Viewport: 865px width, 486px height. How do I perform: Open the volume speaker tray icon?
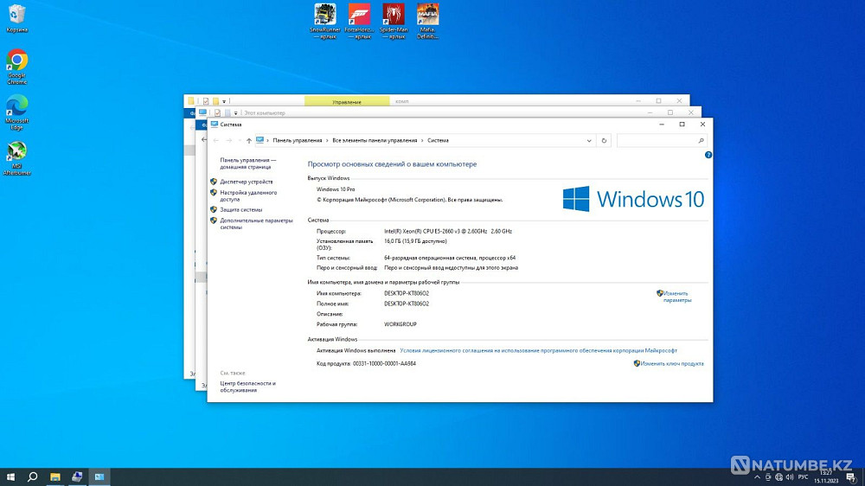coord(790,477)
